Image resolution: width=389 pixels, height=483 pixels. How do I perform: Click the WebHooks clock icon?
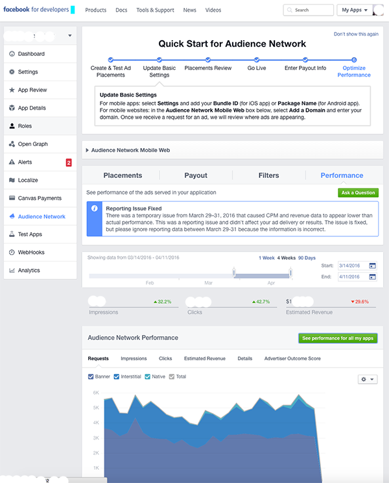(x=12, y=253)
